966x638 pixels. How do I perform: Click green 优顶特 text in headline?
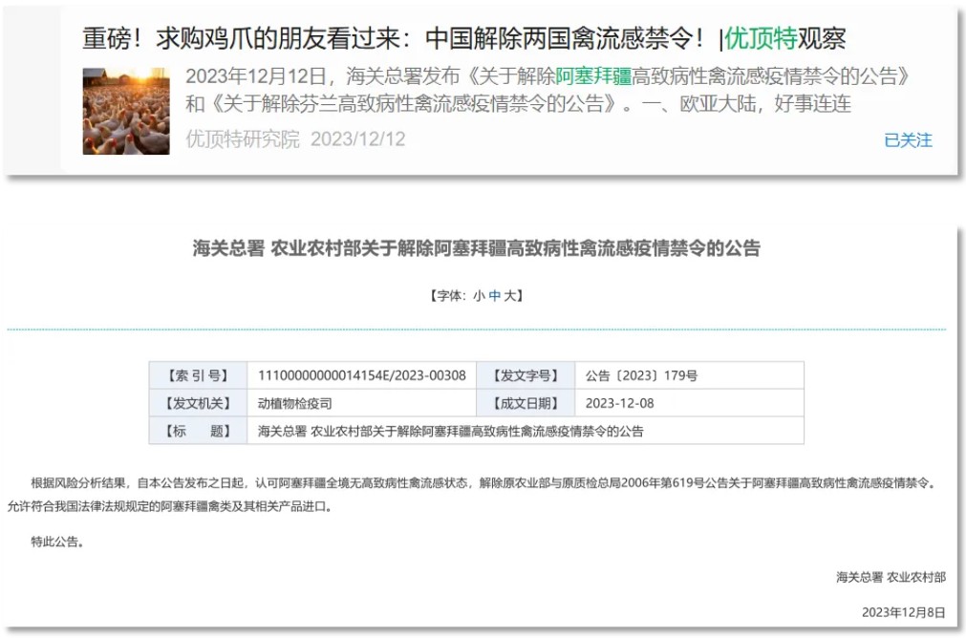tap(761, 39)
